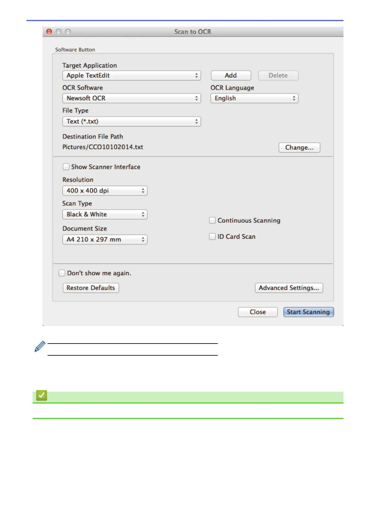Open the Target Application dropdown
The image size is (370, 524).
tap(131, 76)
